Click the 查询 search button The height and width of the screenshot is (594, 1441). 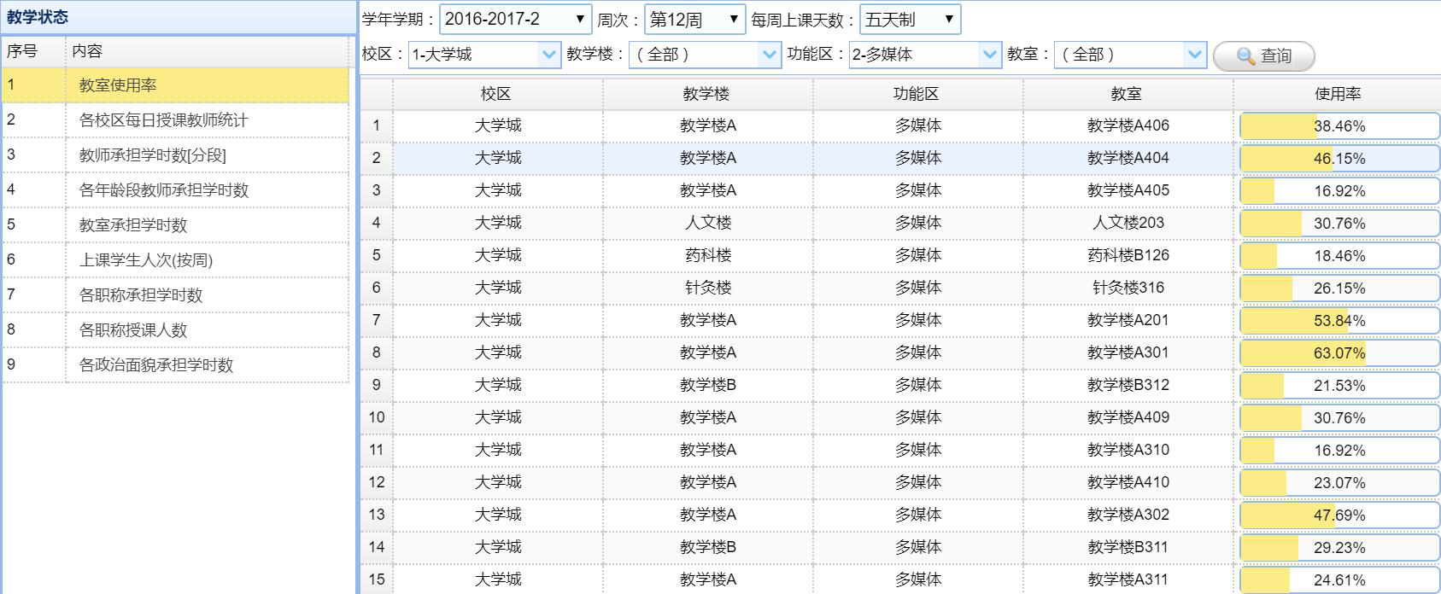1263,55
